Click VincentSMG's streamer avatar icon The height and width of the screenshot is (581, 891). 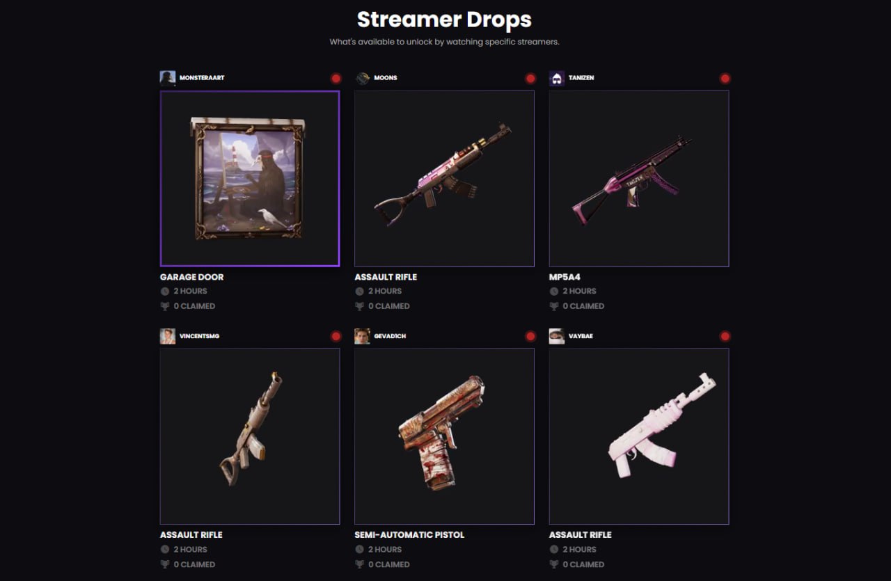tap(168, 336)
